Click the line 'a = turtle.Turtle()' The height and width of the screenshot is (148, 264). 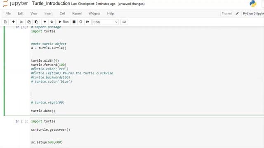click(x=49, y=48)
